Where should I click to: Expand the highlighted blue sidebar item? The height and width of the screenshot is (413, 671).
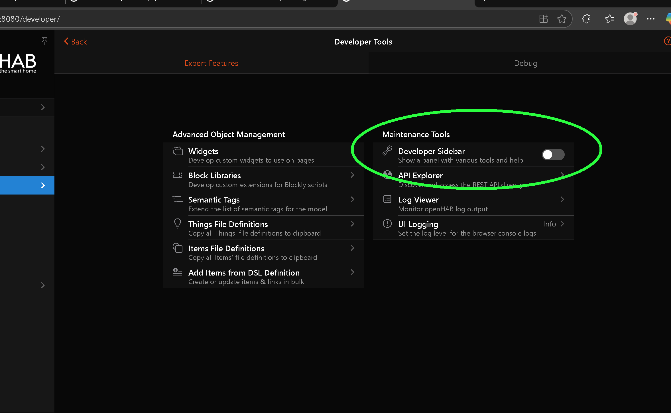click(43, 185)
